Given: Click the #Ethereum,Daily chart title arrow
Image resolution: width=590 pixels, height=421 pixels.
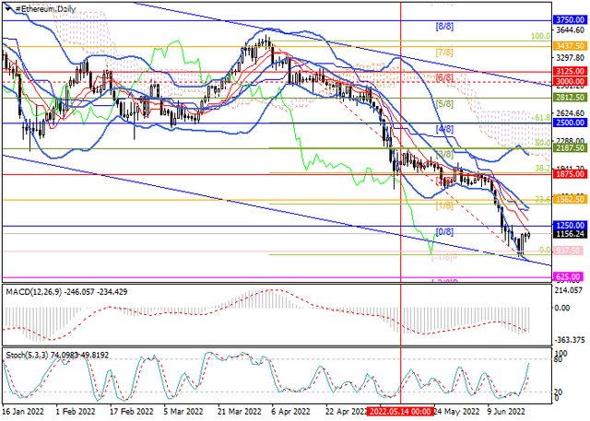Looking at the screenshot, I should (x=6, y=6).
